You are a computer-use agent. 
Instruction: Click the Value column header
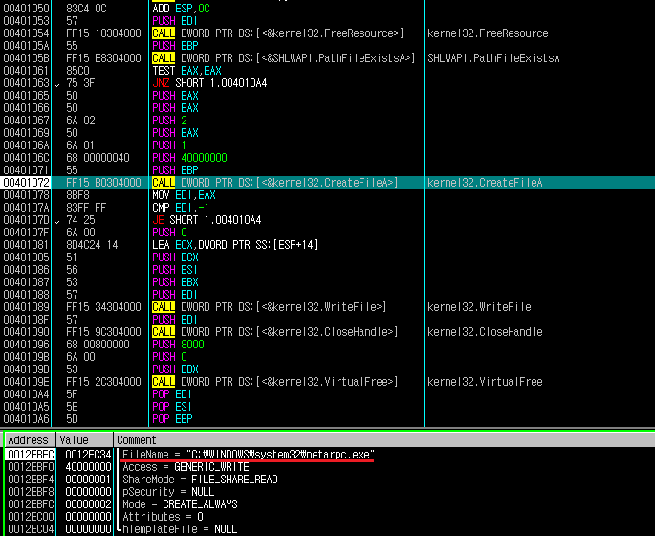[84, 440]
